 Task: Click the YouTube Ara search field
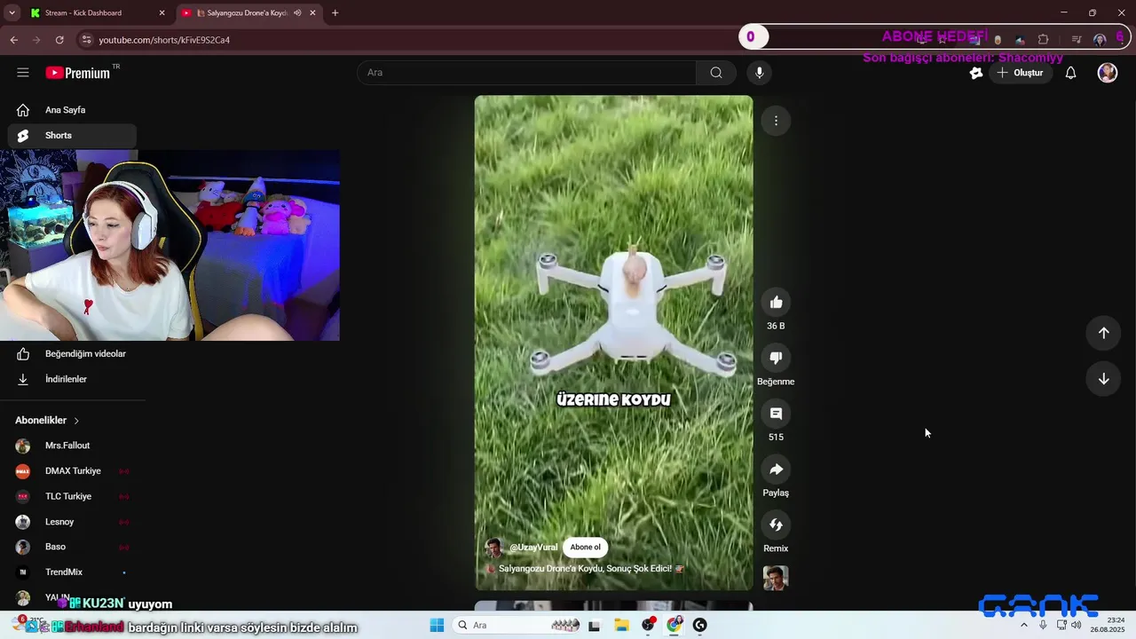click(x=527, y=73)
